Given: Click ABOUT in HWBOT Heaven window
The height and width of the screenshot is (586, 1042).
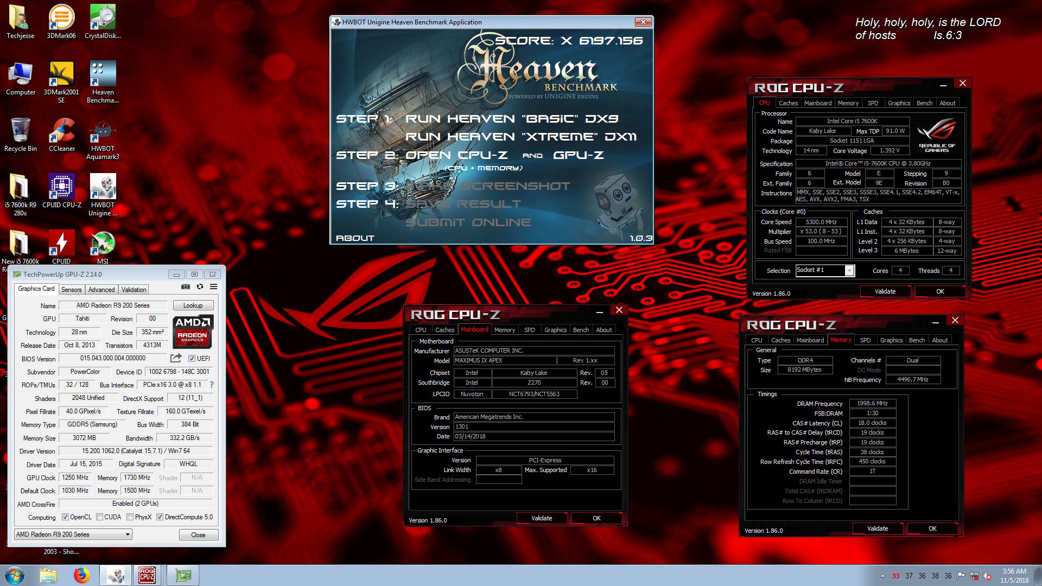Looking at the screenshot, I should [x=355, y=238].
